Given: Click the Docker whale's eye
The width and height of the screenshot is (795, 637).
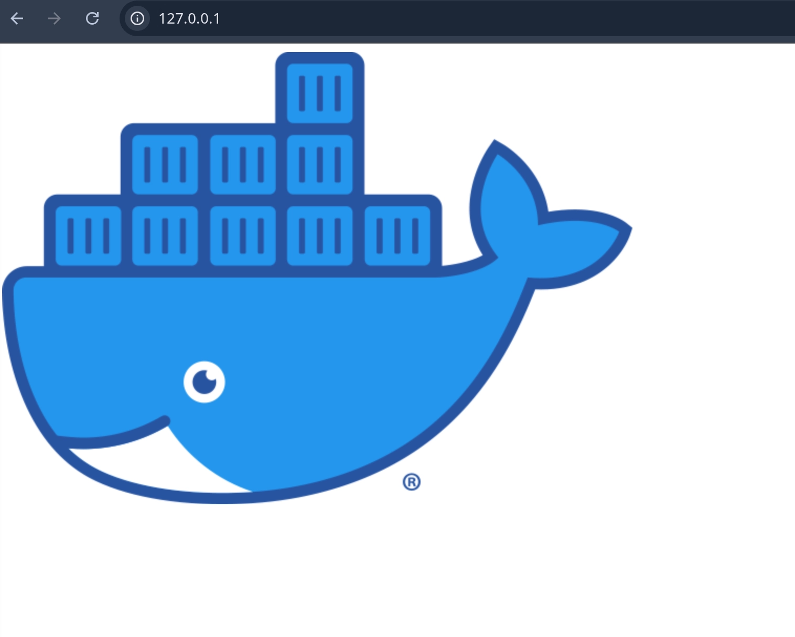Looking at the screenshot, I should (204, 382).
